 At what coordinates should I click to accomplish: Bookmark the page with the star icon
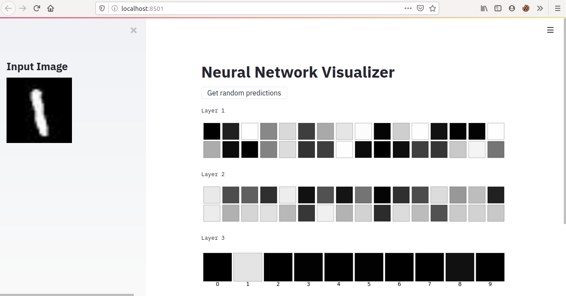[432, 8]
